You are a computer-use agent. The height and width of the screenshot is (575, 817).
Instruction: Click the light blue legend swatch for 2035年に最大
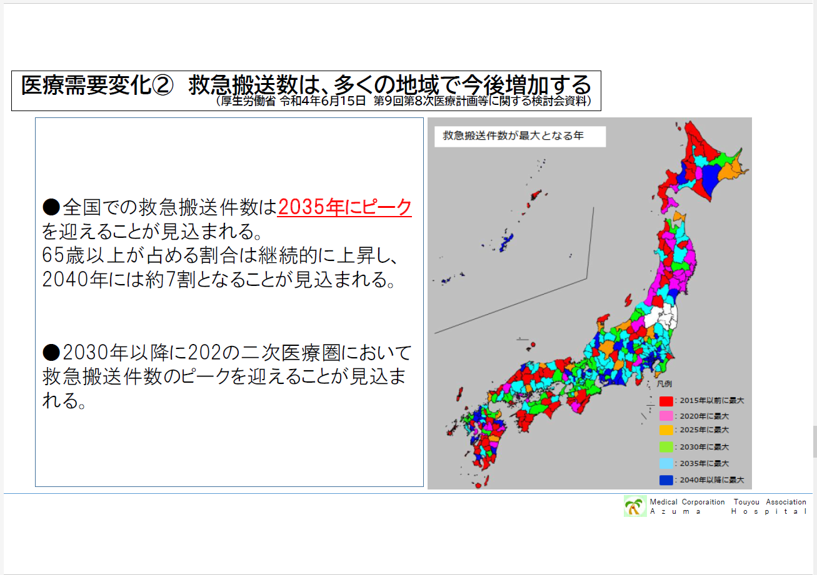666,463
